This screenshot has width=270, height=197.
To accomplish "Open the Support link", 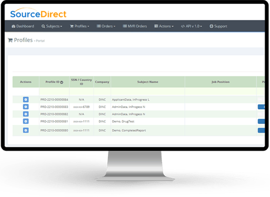I will [x=218, y=26].
